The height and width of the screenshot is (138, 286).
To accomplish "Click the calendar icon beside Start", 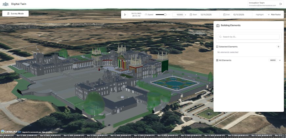I will tap(191, 14).
